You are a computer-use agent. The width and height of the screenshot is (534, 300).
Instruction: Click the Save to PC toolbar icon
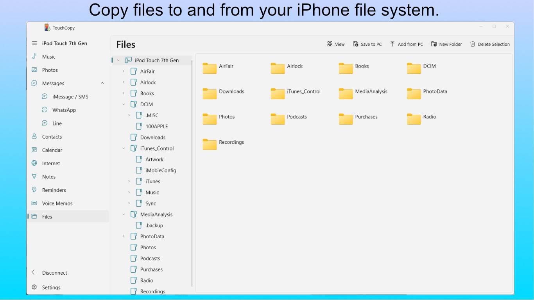367,44
